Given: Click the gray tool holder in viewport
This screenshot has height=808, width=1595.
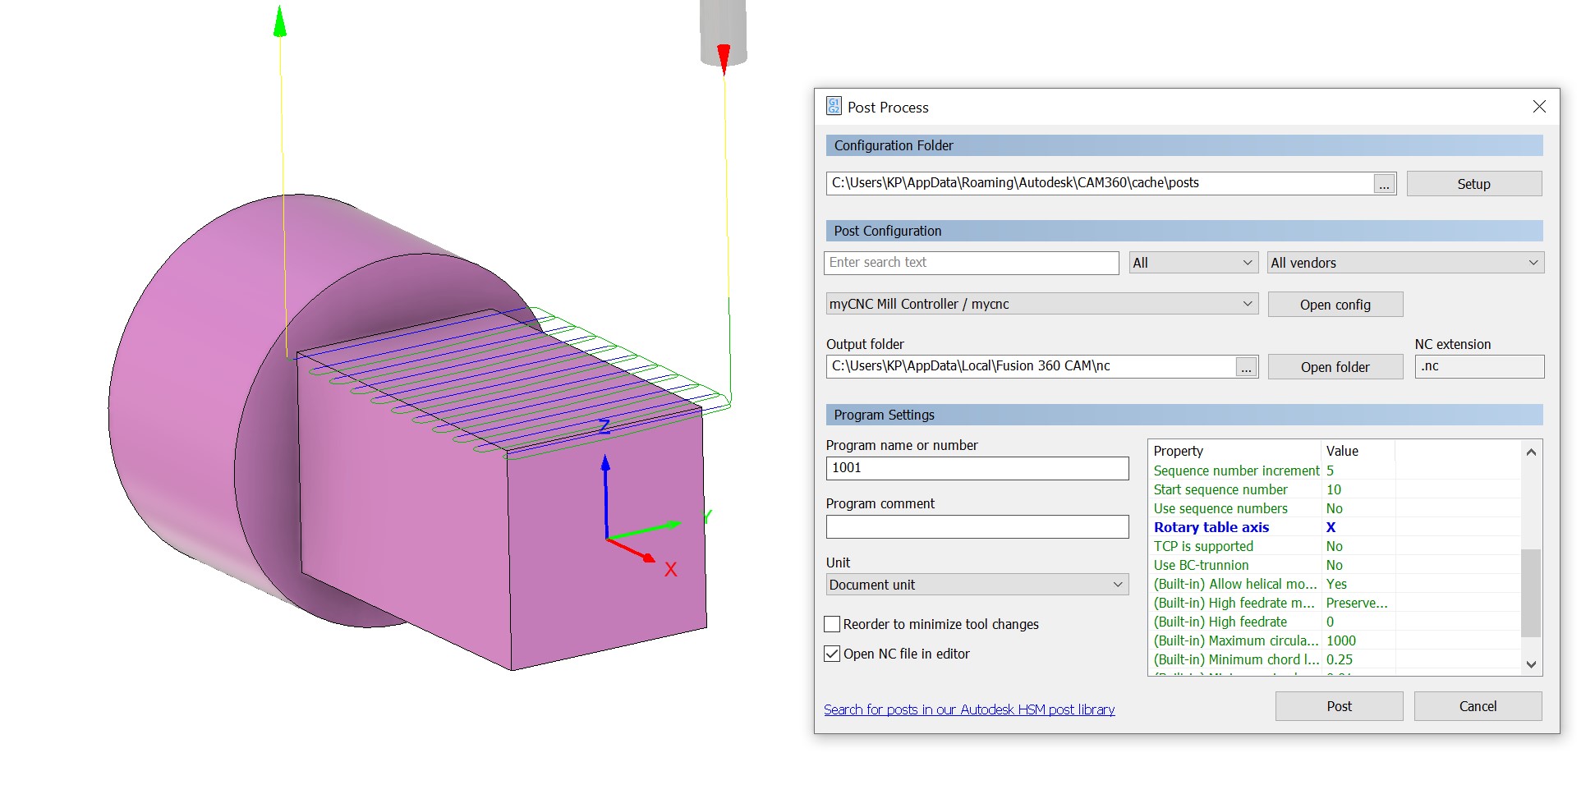Looking at the screenshot, I should pos(723,31).
